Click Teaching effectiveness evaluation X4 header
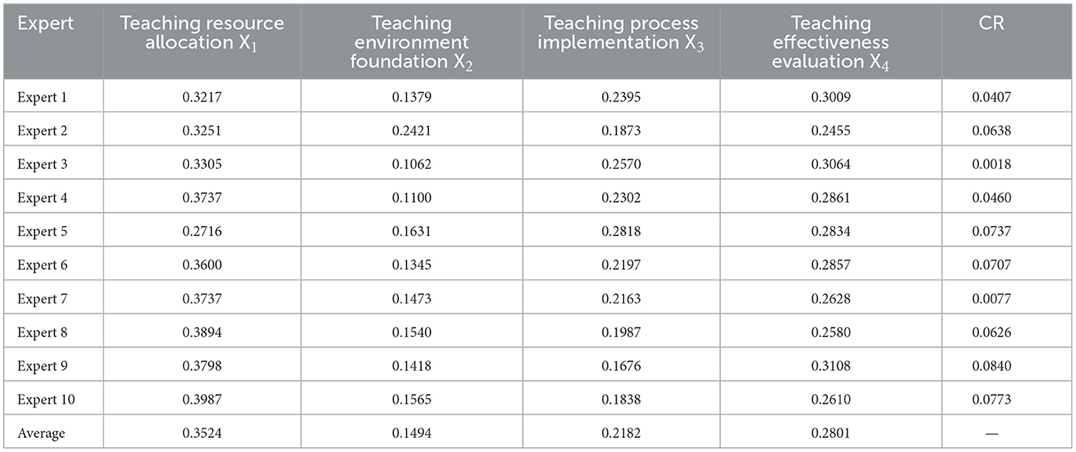The width and height of the screenshot is (1076, 452). click(x=830, y=42)
